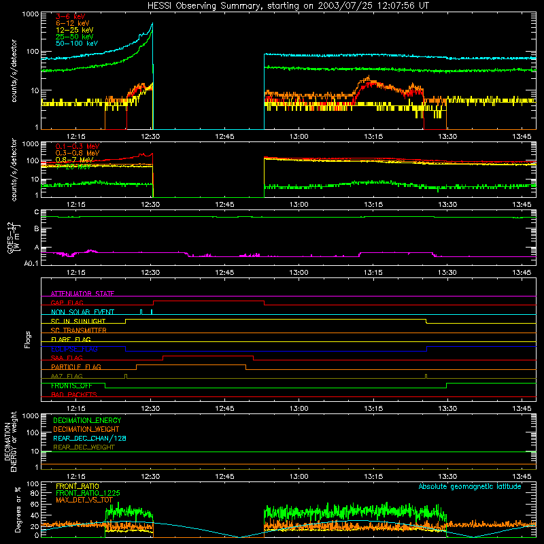Select the NON_SOLAR_EVENT flag label
Viewport: 544px width, 544px height.
[82, 312]
